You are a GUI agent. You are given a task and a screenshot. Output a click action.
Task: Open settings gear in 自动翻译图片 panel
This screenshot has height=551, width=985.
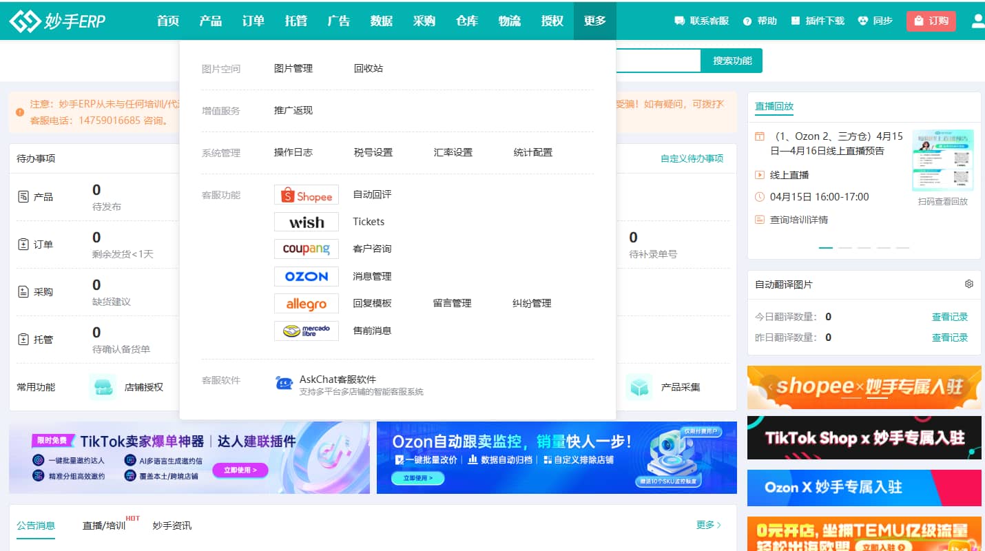969,284
